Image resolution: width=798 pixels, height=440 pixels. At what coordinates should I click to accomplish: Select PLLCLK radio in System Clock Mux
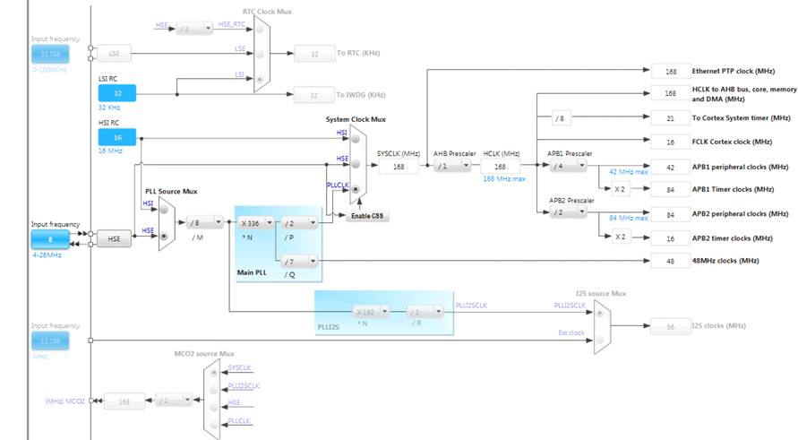click(358, 189)
